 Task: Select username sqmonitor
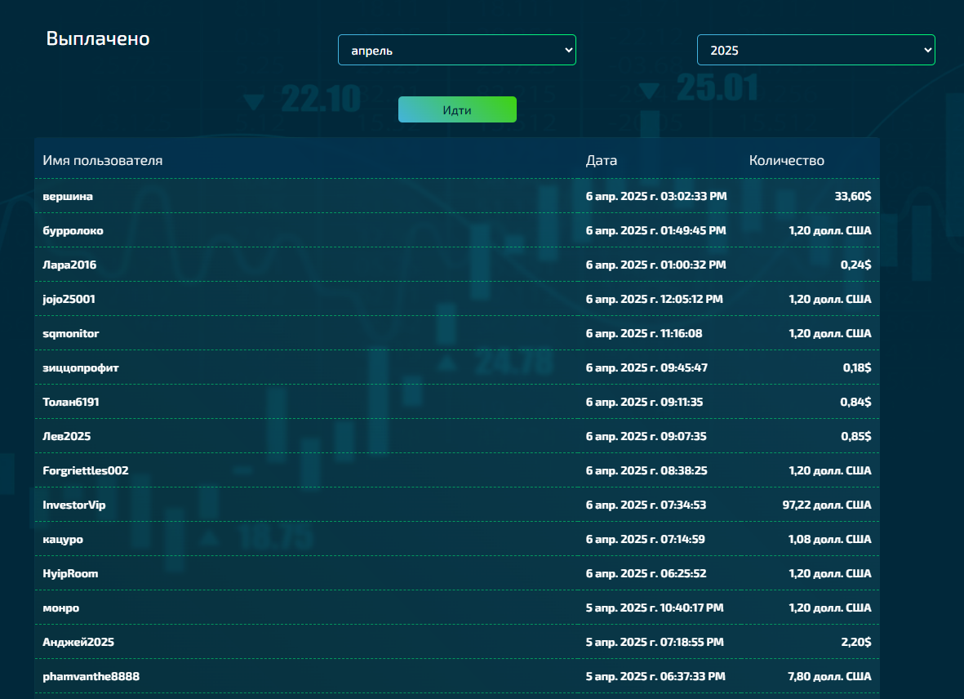pos(71,334)
